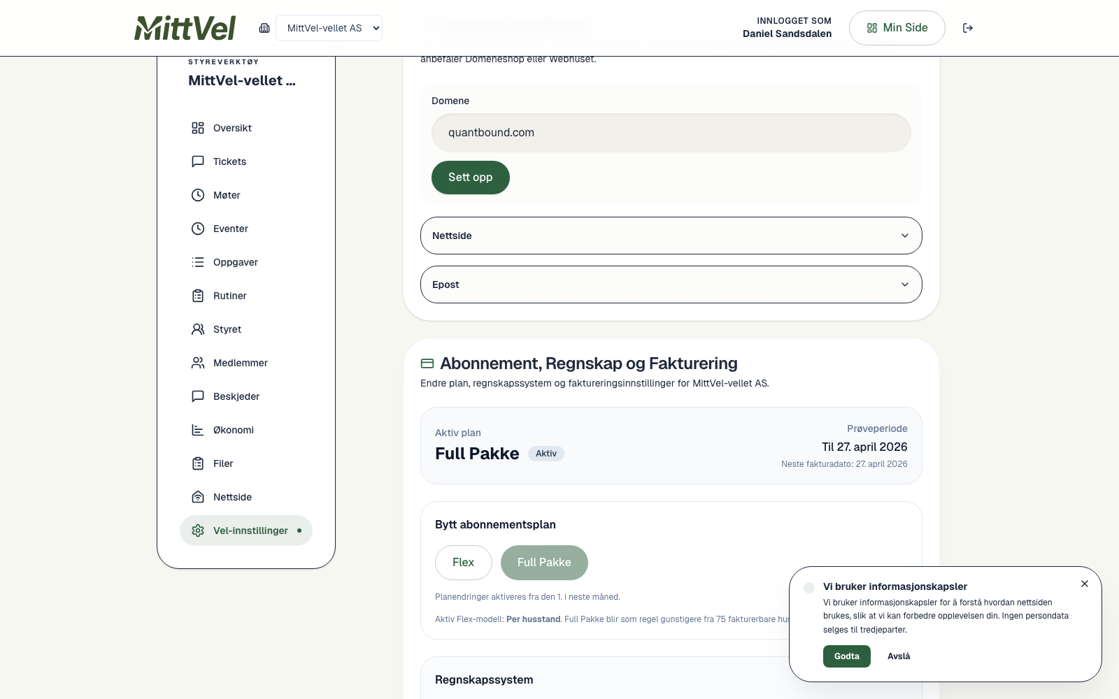
Task: Click the Rutiner clipboard icon
Action: pyautogui.click(x=198, y=296)
